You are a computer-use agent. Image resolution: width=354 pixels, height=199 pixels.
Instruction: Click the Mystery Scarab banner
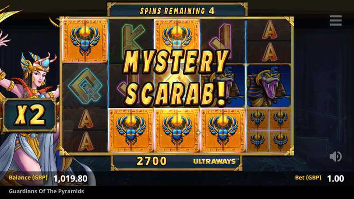[x=176, y=78]
